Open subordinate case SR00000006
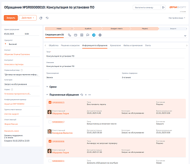Screen dimensions: 190x164 tap(58, 142)
